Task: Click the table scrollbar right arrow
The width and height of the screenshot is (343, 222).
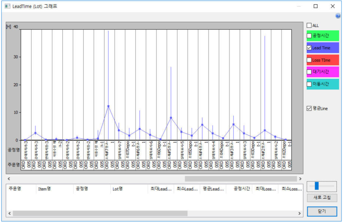Action: coord(301,214)
